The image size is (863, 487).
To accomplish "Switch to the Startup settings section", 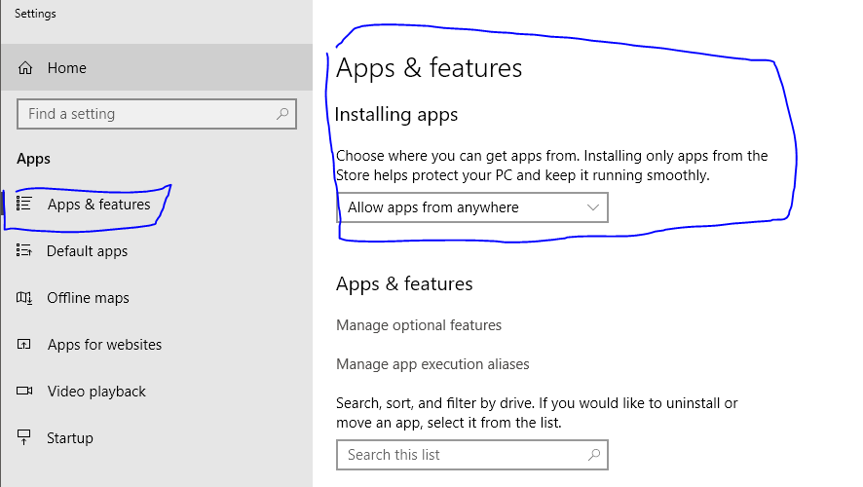I will [x=70, y=438].
